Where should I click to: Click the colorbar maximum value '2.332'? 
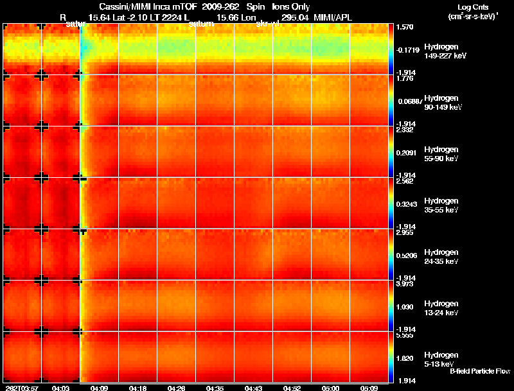coord(405,130)
